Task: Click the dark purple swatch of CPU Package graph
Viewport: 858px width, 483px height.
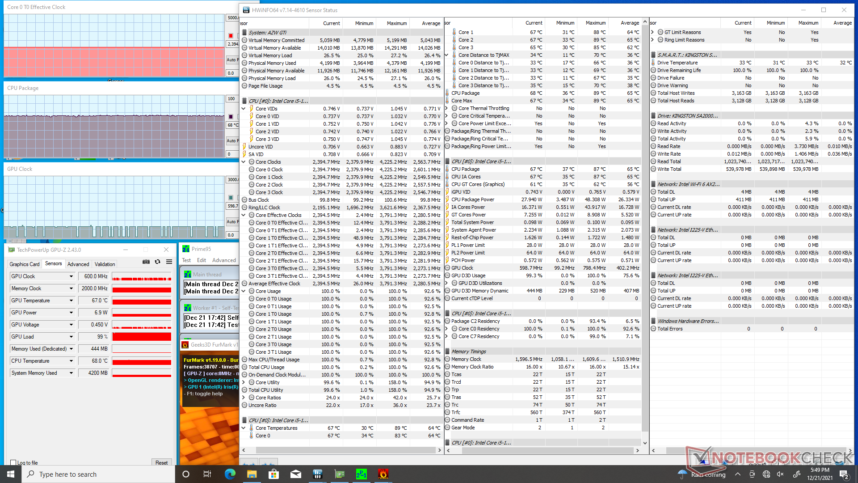Action: point(231,117)
